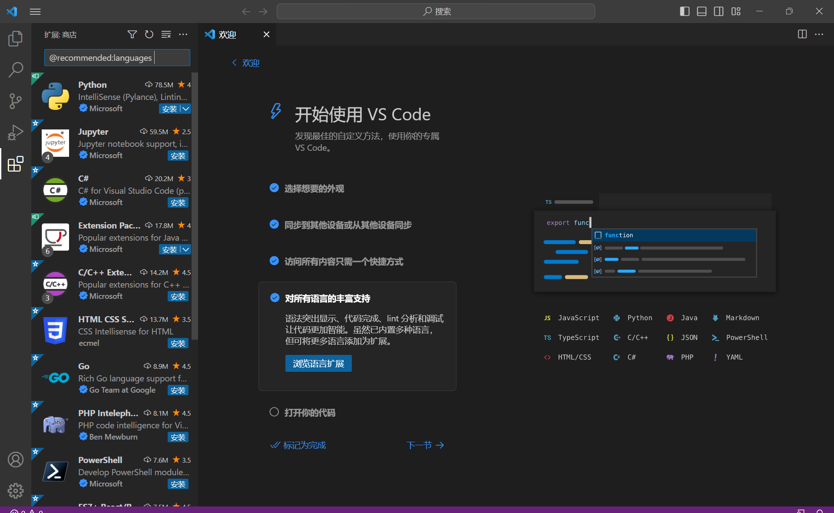Open the Accounts icon in activity bar
834x513 pixels.
coord(15,459)
